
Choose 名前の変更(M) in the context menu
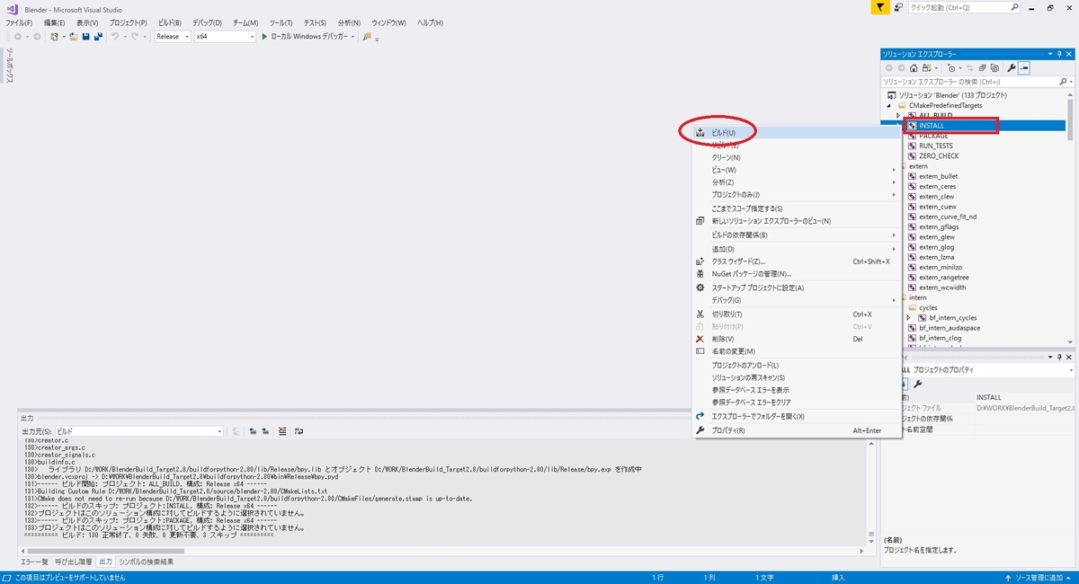point(796,351)
